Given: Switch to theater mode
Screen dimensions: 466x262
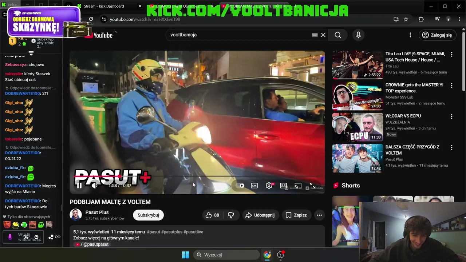Looking at the screenshot, I should click(x=284, y=186).
